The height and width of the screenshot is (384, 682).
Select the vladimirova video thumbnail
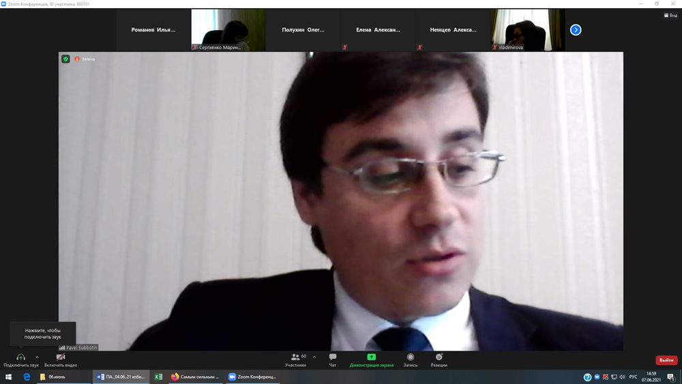click(x=528, y=30)
